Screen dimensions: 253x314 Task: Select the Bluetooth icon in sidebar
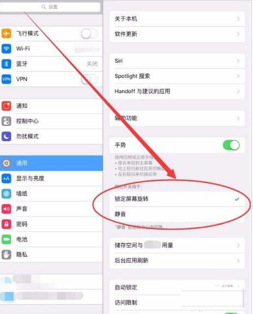pos(7,64)
